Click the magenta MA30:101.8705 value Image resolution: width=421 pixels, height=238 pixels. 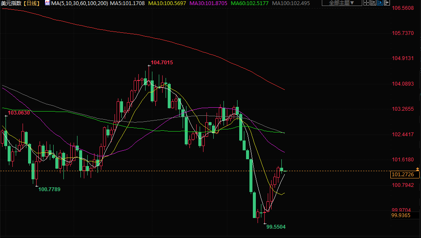208,3
